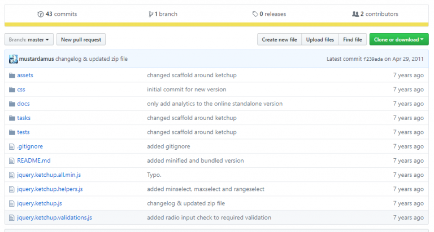The width and height of the screenshot is (434, 232).
Task: Click the Find file button
Action: [353, 39]
